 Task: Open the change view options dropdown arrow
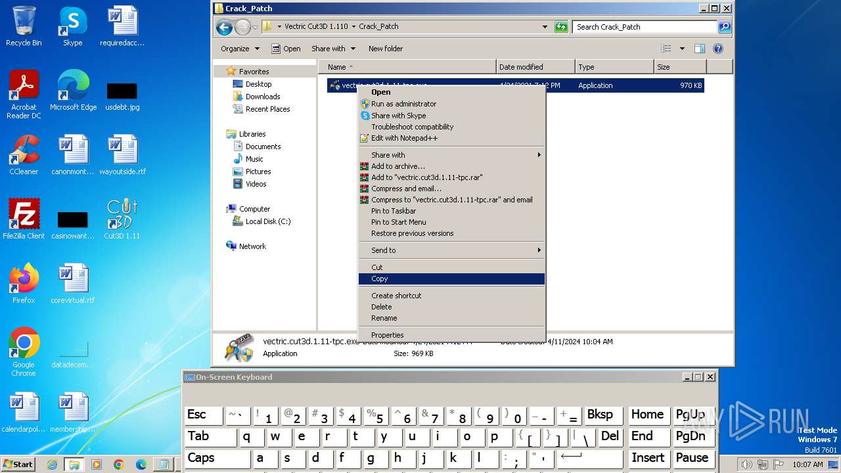[x=682, y=49]
